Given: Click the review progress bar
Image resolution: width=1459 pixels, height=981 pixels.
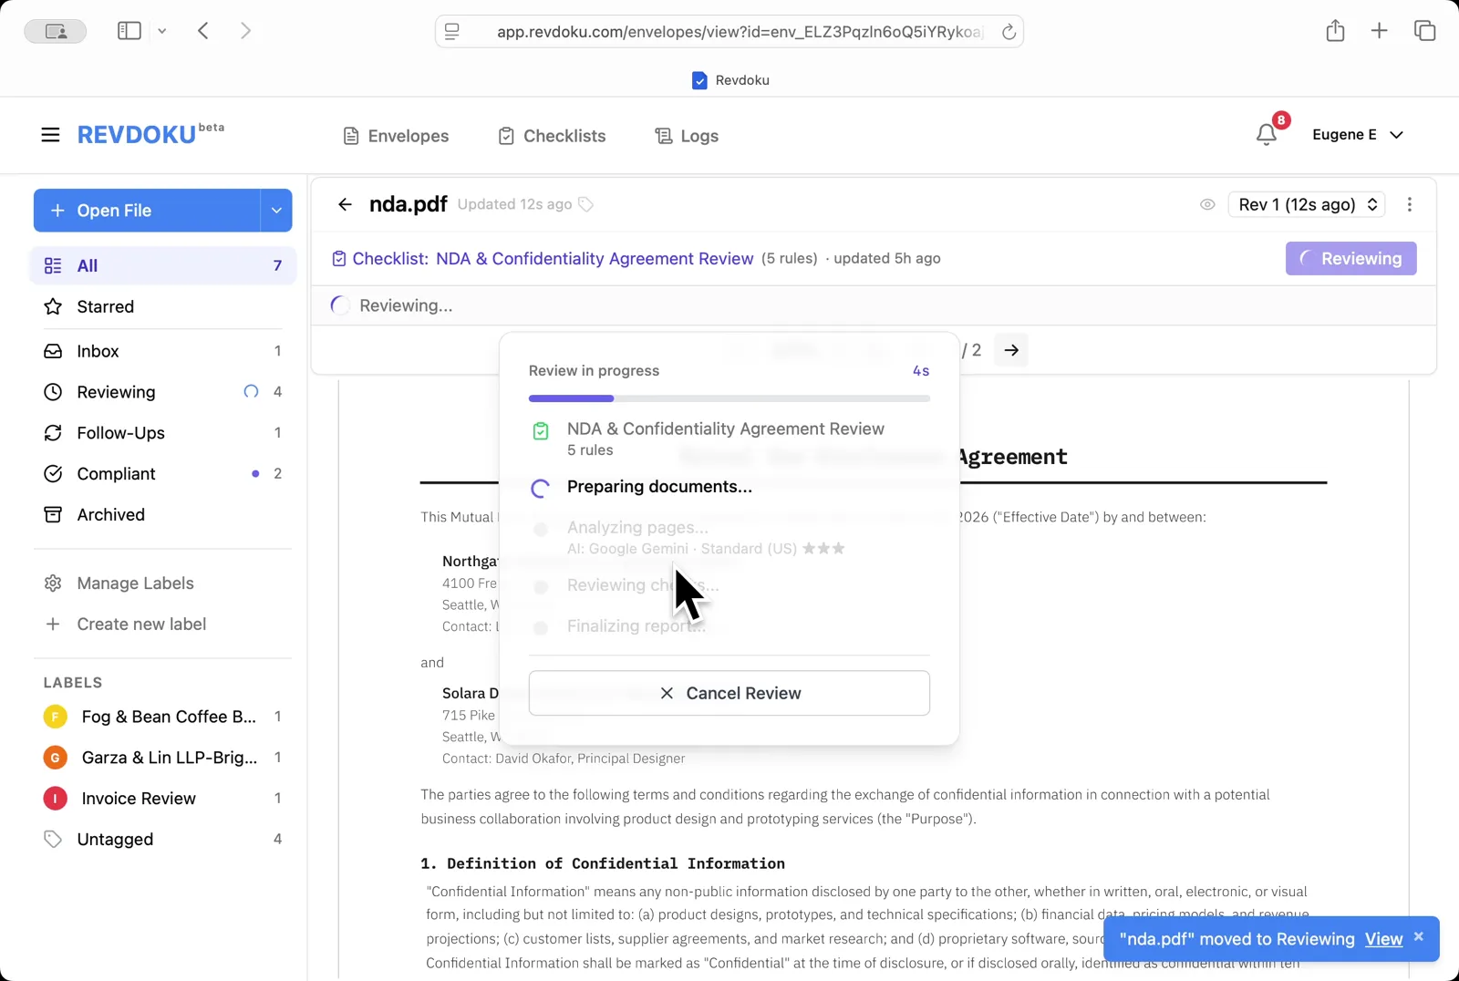Looking at the screenshot, I should pyautogui.click(x=729, y=398).
